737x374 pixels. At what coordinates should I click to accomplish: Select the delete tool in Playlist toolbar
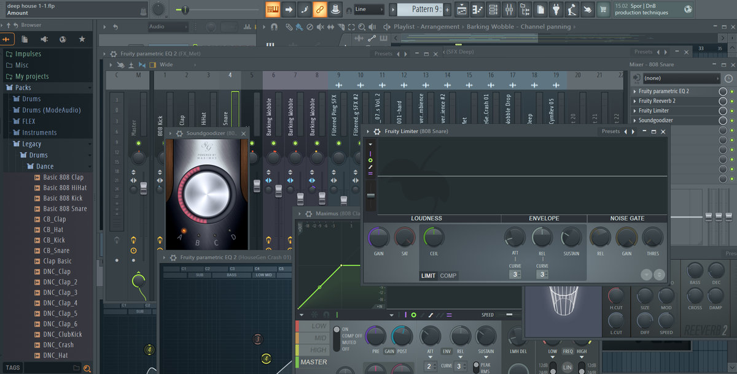click(310, 27)
